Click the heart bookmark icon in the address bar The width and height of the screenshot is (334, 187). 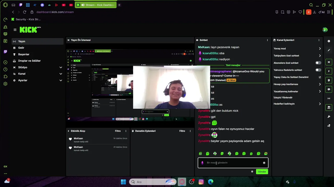(300, 12)
